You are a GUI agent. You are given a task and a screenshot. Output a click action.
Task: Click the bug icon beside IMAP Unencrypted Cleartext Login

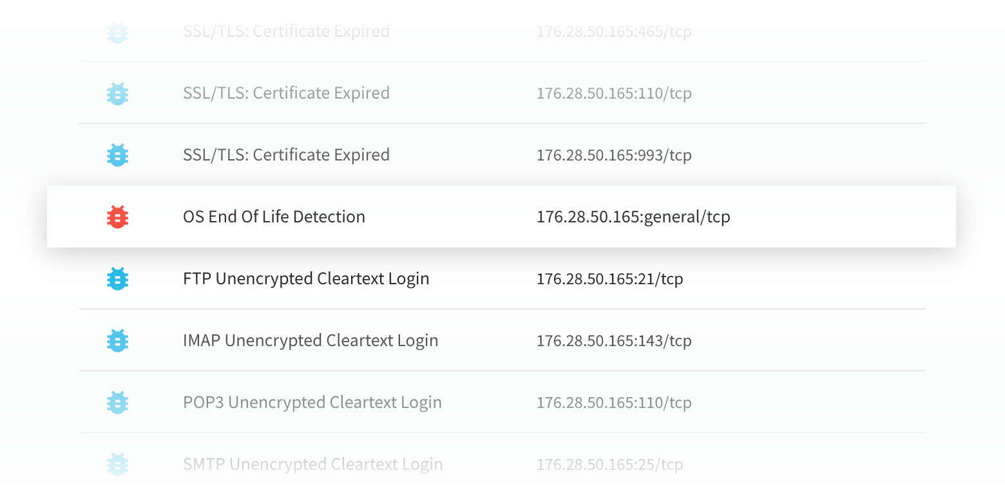coord(117,340)
